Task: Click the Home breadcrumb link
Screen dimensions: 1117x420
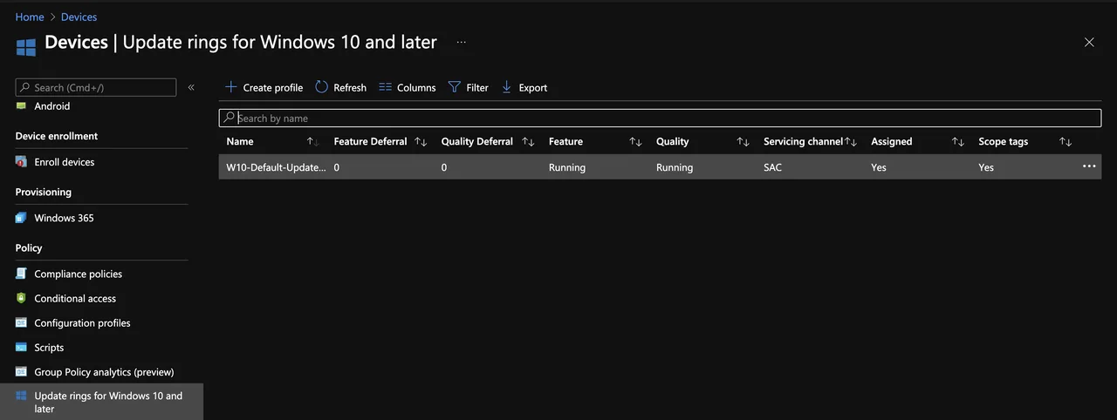Action: pos(30,17)
